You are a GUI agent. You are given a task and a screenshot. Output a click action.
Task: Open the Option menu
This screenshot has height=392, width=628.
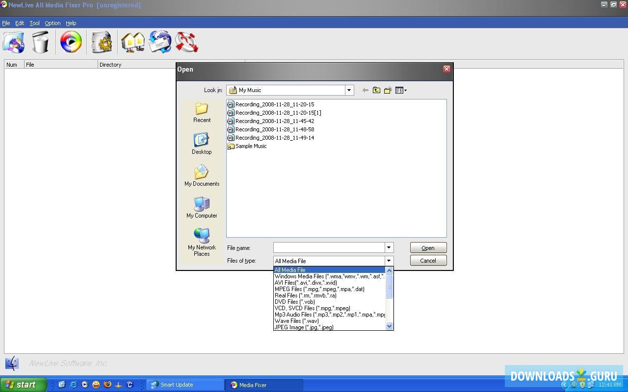tap(52, 23)
